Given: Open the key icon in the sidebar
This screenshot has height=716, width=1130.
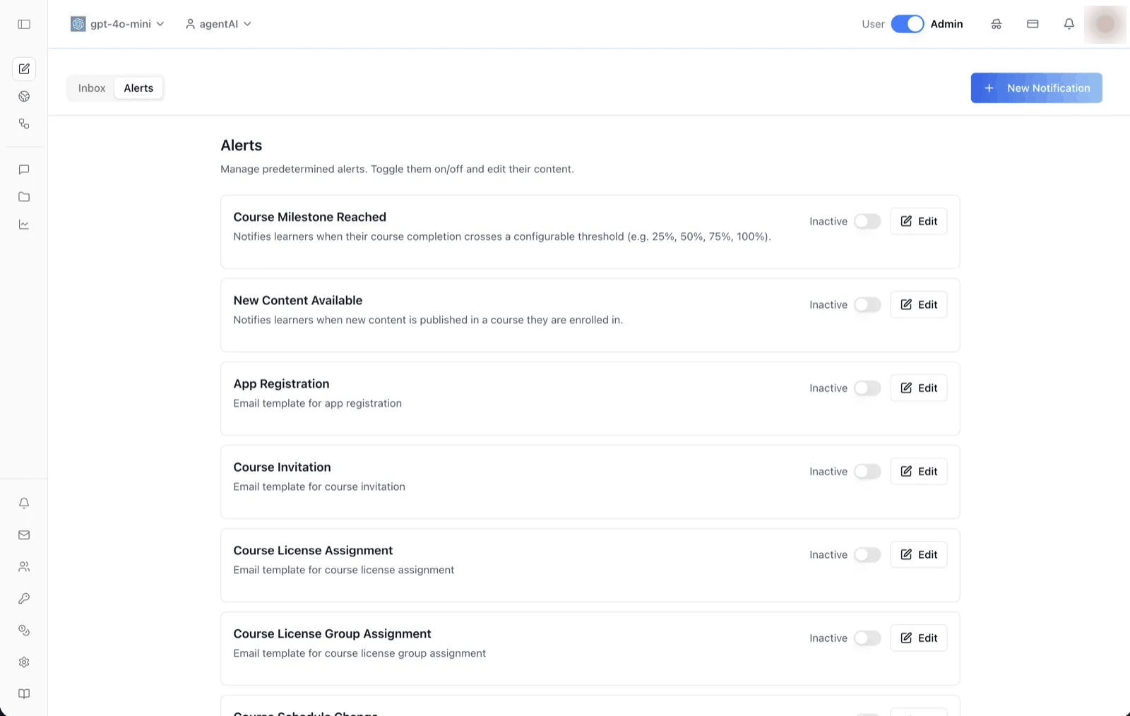Looking at the screenshot, I should click(x=24, y=599).
